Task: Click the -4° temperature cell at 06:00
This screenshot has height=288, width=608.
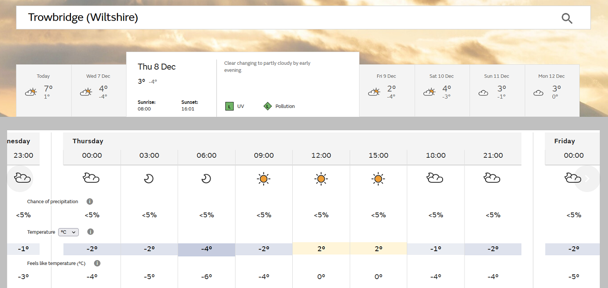Action: pos(206,249)
